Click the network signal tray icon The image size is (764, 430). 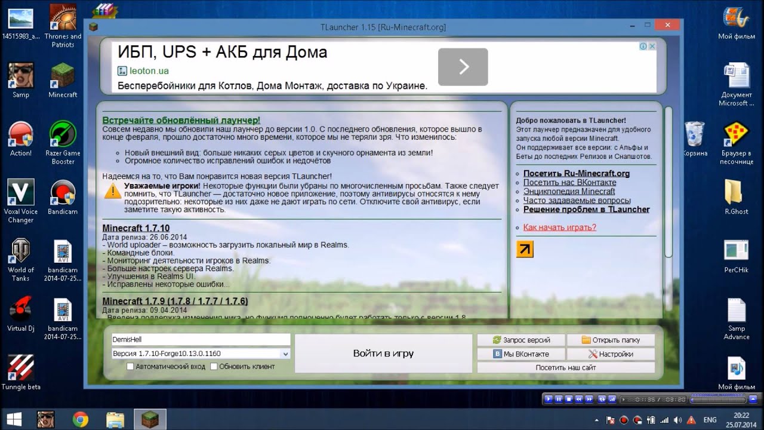(x=664, y=420)
